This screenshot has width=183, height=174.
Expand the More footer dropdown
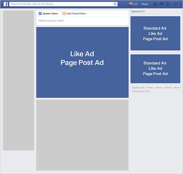pyautogui.click(x=177, y=87)
